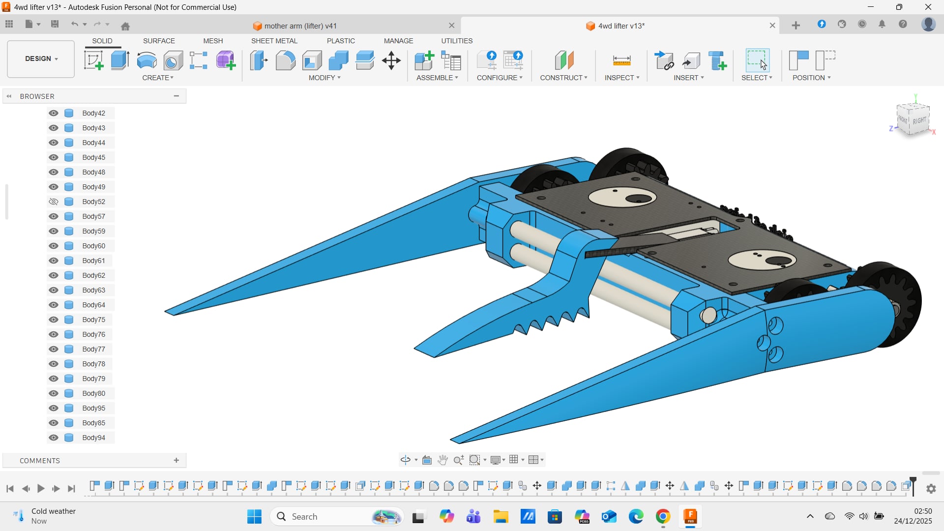Screen dimensions: 944x531
Task: Click the timeline play button
Action: [x=41, y=488]
